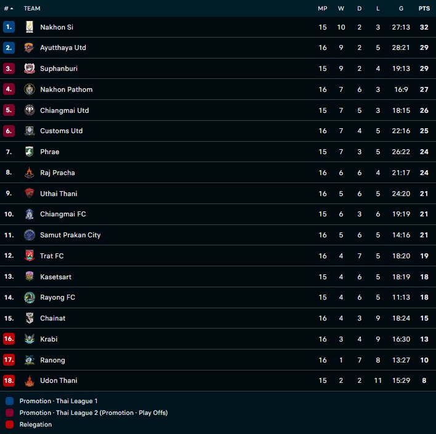Click the Uthai Thani club crest
The image size is (436, 434).
pyautogui.click(x=30, y=194)
